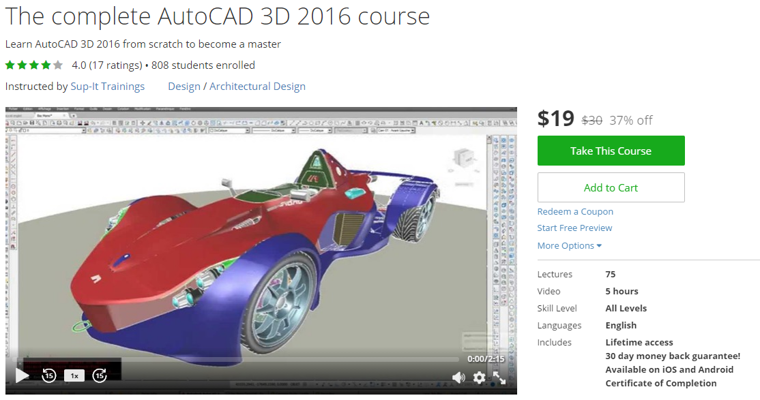Visit the Sup-It Trainings instructor page
Image resolution: width=760 pixels, height=400 pixels.
[x=106, y=87]
